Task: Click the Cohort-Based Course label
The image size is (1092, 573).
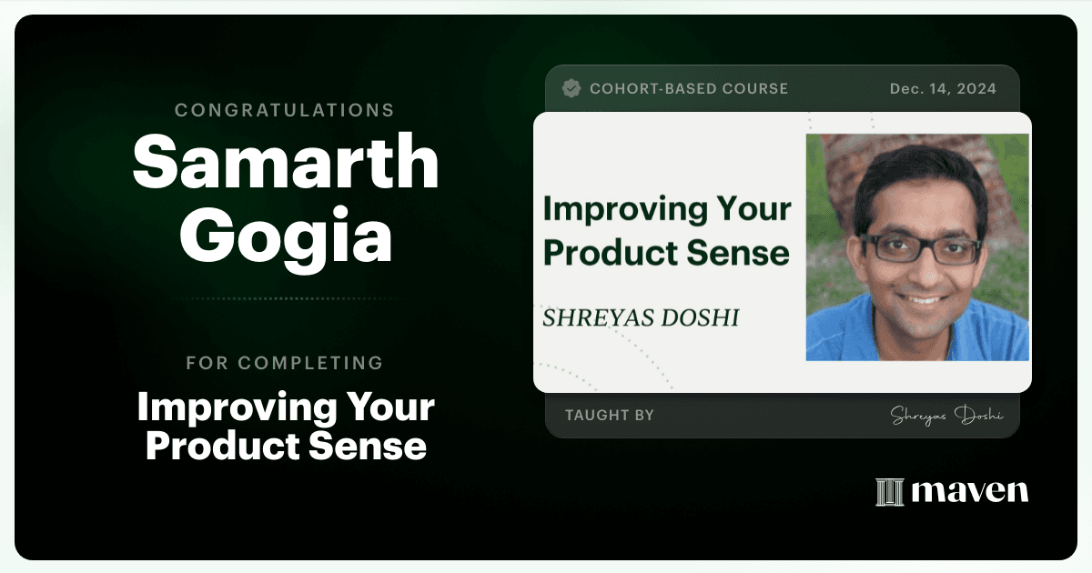Action: (689, 89)
